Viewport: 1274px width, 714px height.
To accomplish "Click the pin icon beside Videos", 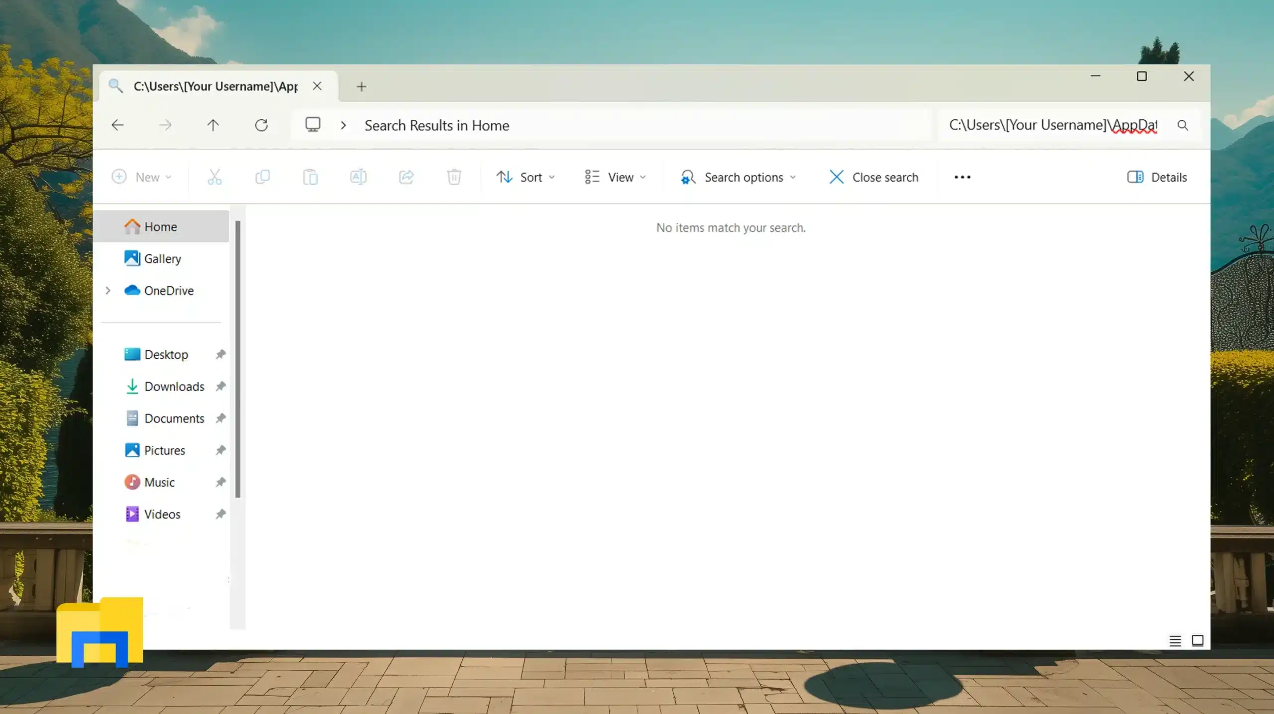I will coord(220,514).
